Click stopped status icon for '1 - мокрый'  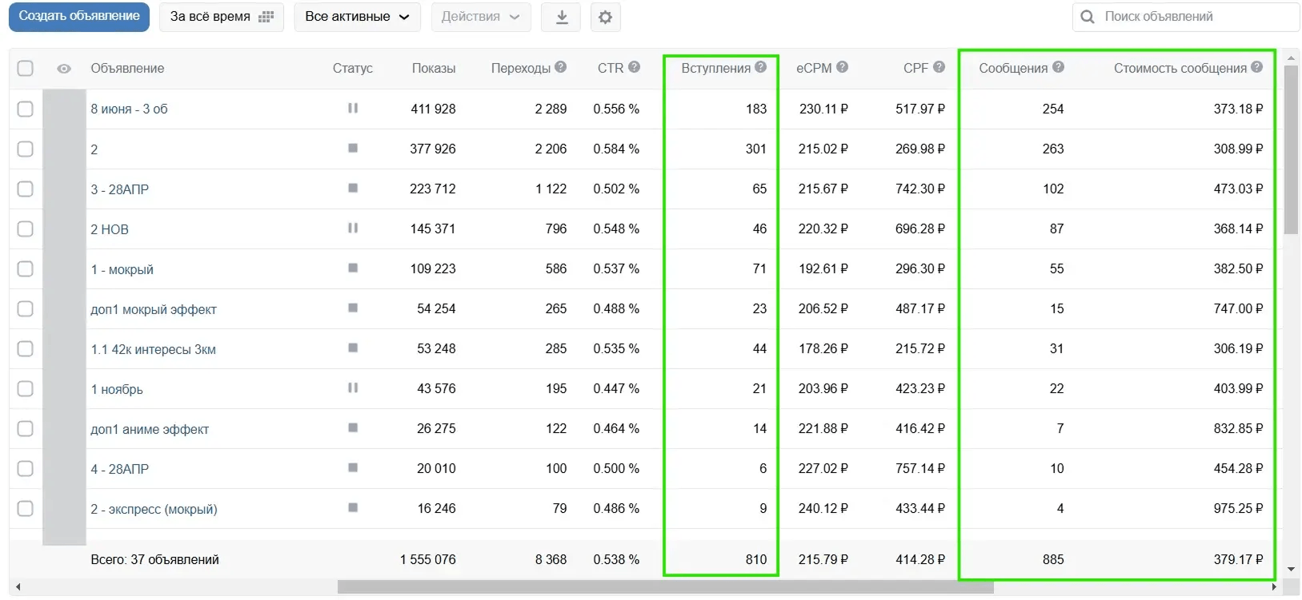[353, 268]
